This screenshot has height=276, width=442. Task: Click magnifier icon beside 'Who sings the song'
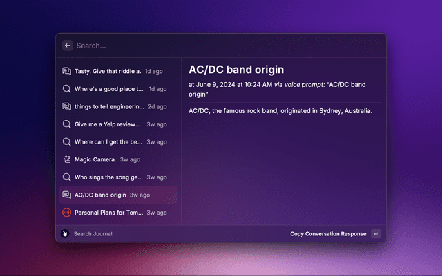coord(67,177)
